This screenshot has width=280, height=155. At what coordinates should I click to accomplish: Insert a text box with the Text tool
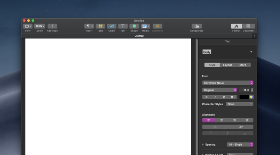tap(123, 26)
